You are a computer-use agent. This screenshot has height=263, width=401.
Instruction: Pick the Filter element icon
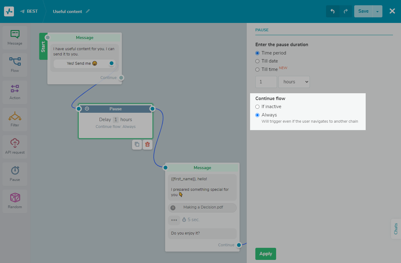(15, 116)
